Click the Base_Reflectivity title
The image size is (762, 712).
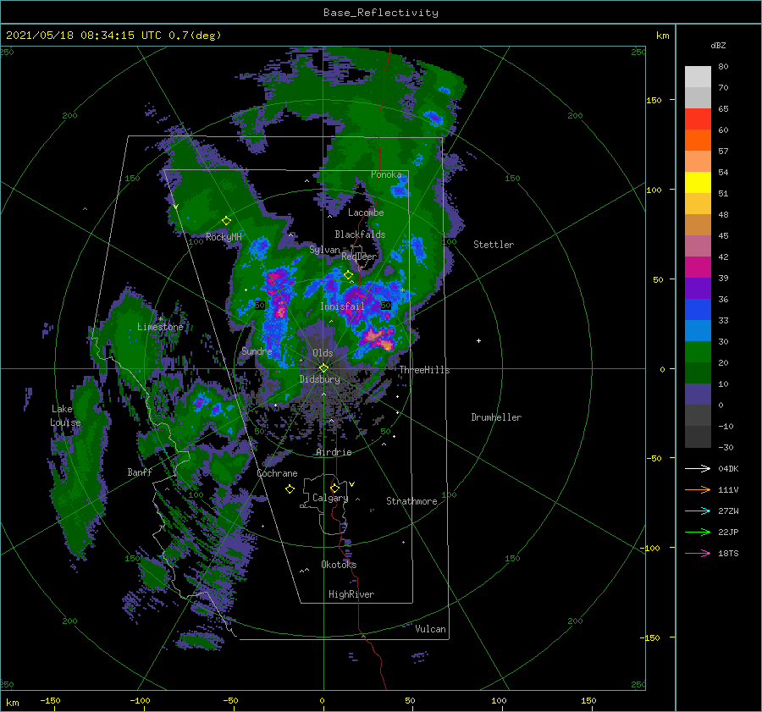pyautogui.click(x=381, y=13)
